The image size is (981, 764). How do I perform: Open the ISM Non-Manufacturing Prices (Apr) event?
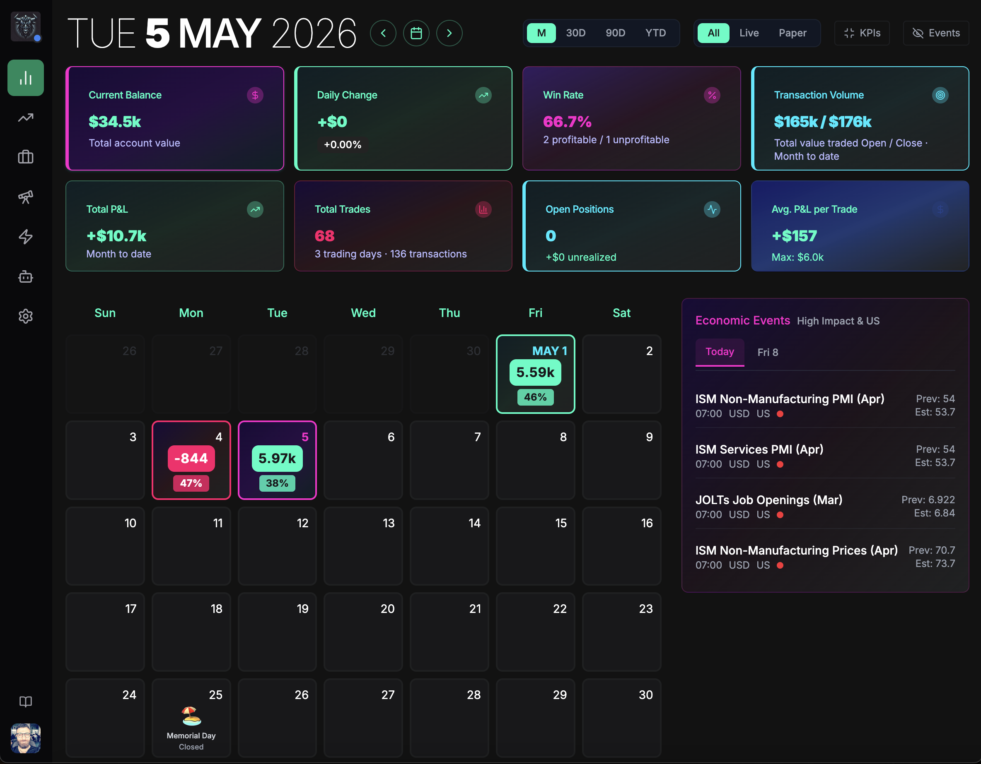[x=826, y=557]
